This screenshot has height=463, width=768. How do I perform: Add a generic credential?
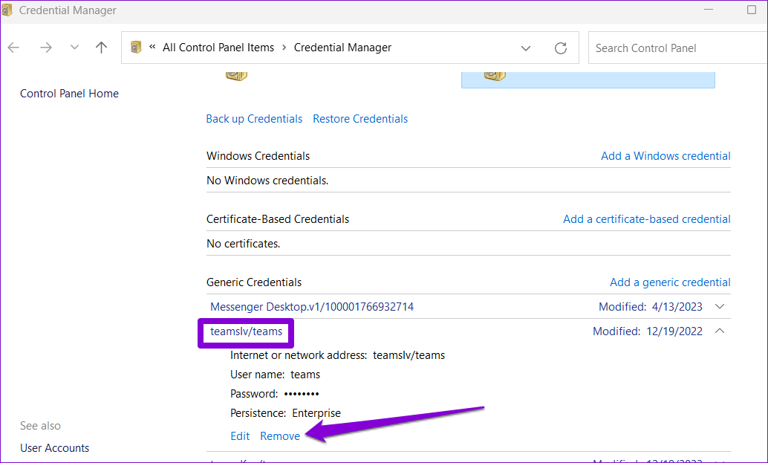pos(670,282)
